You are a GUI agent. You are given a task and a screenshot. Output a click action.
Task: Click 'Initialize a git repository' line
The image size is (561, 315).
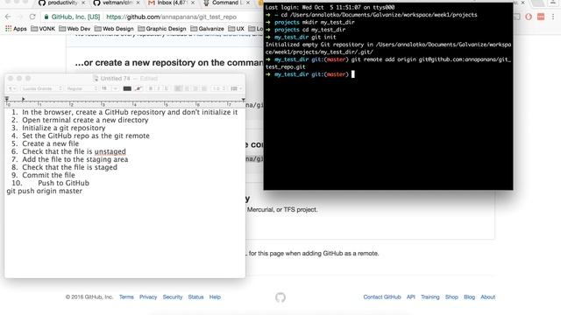pos(64,128)
